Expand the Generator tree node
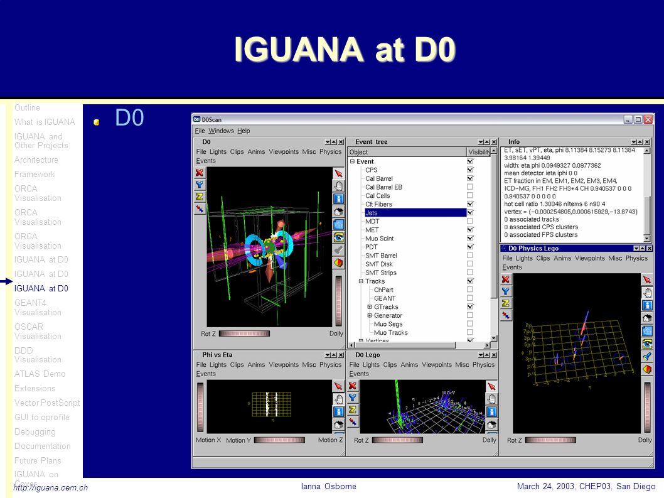The height and width of the screenshot is (498, 664). [369, 315]
